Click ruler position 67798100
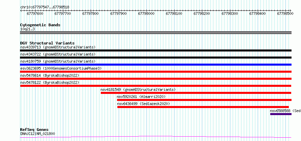 (174, 13)
